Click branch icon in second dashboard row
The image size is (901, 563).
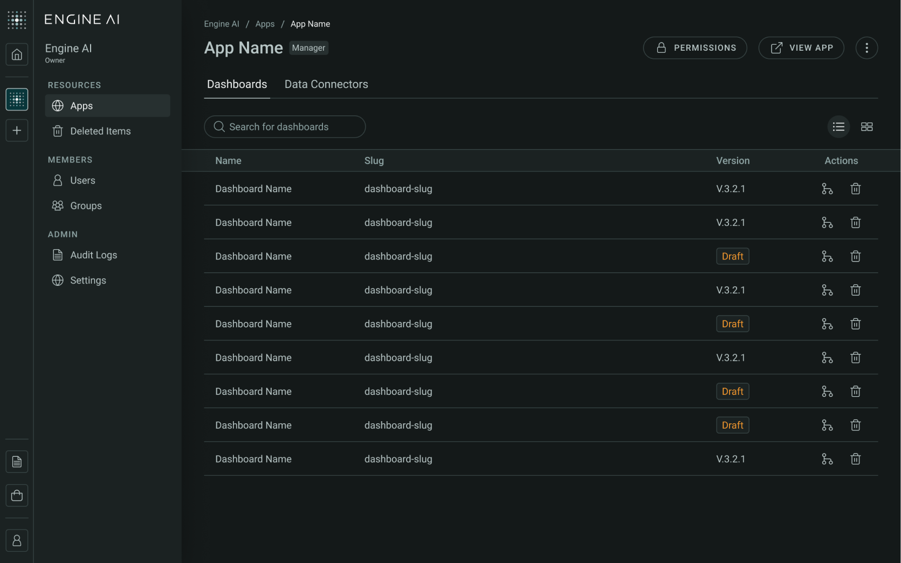[827, 222]
